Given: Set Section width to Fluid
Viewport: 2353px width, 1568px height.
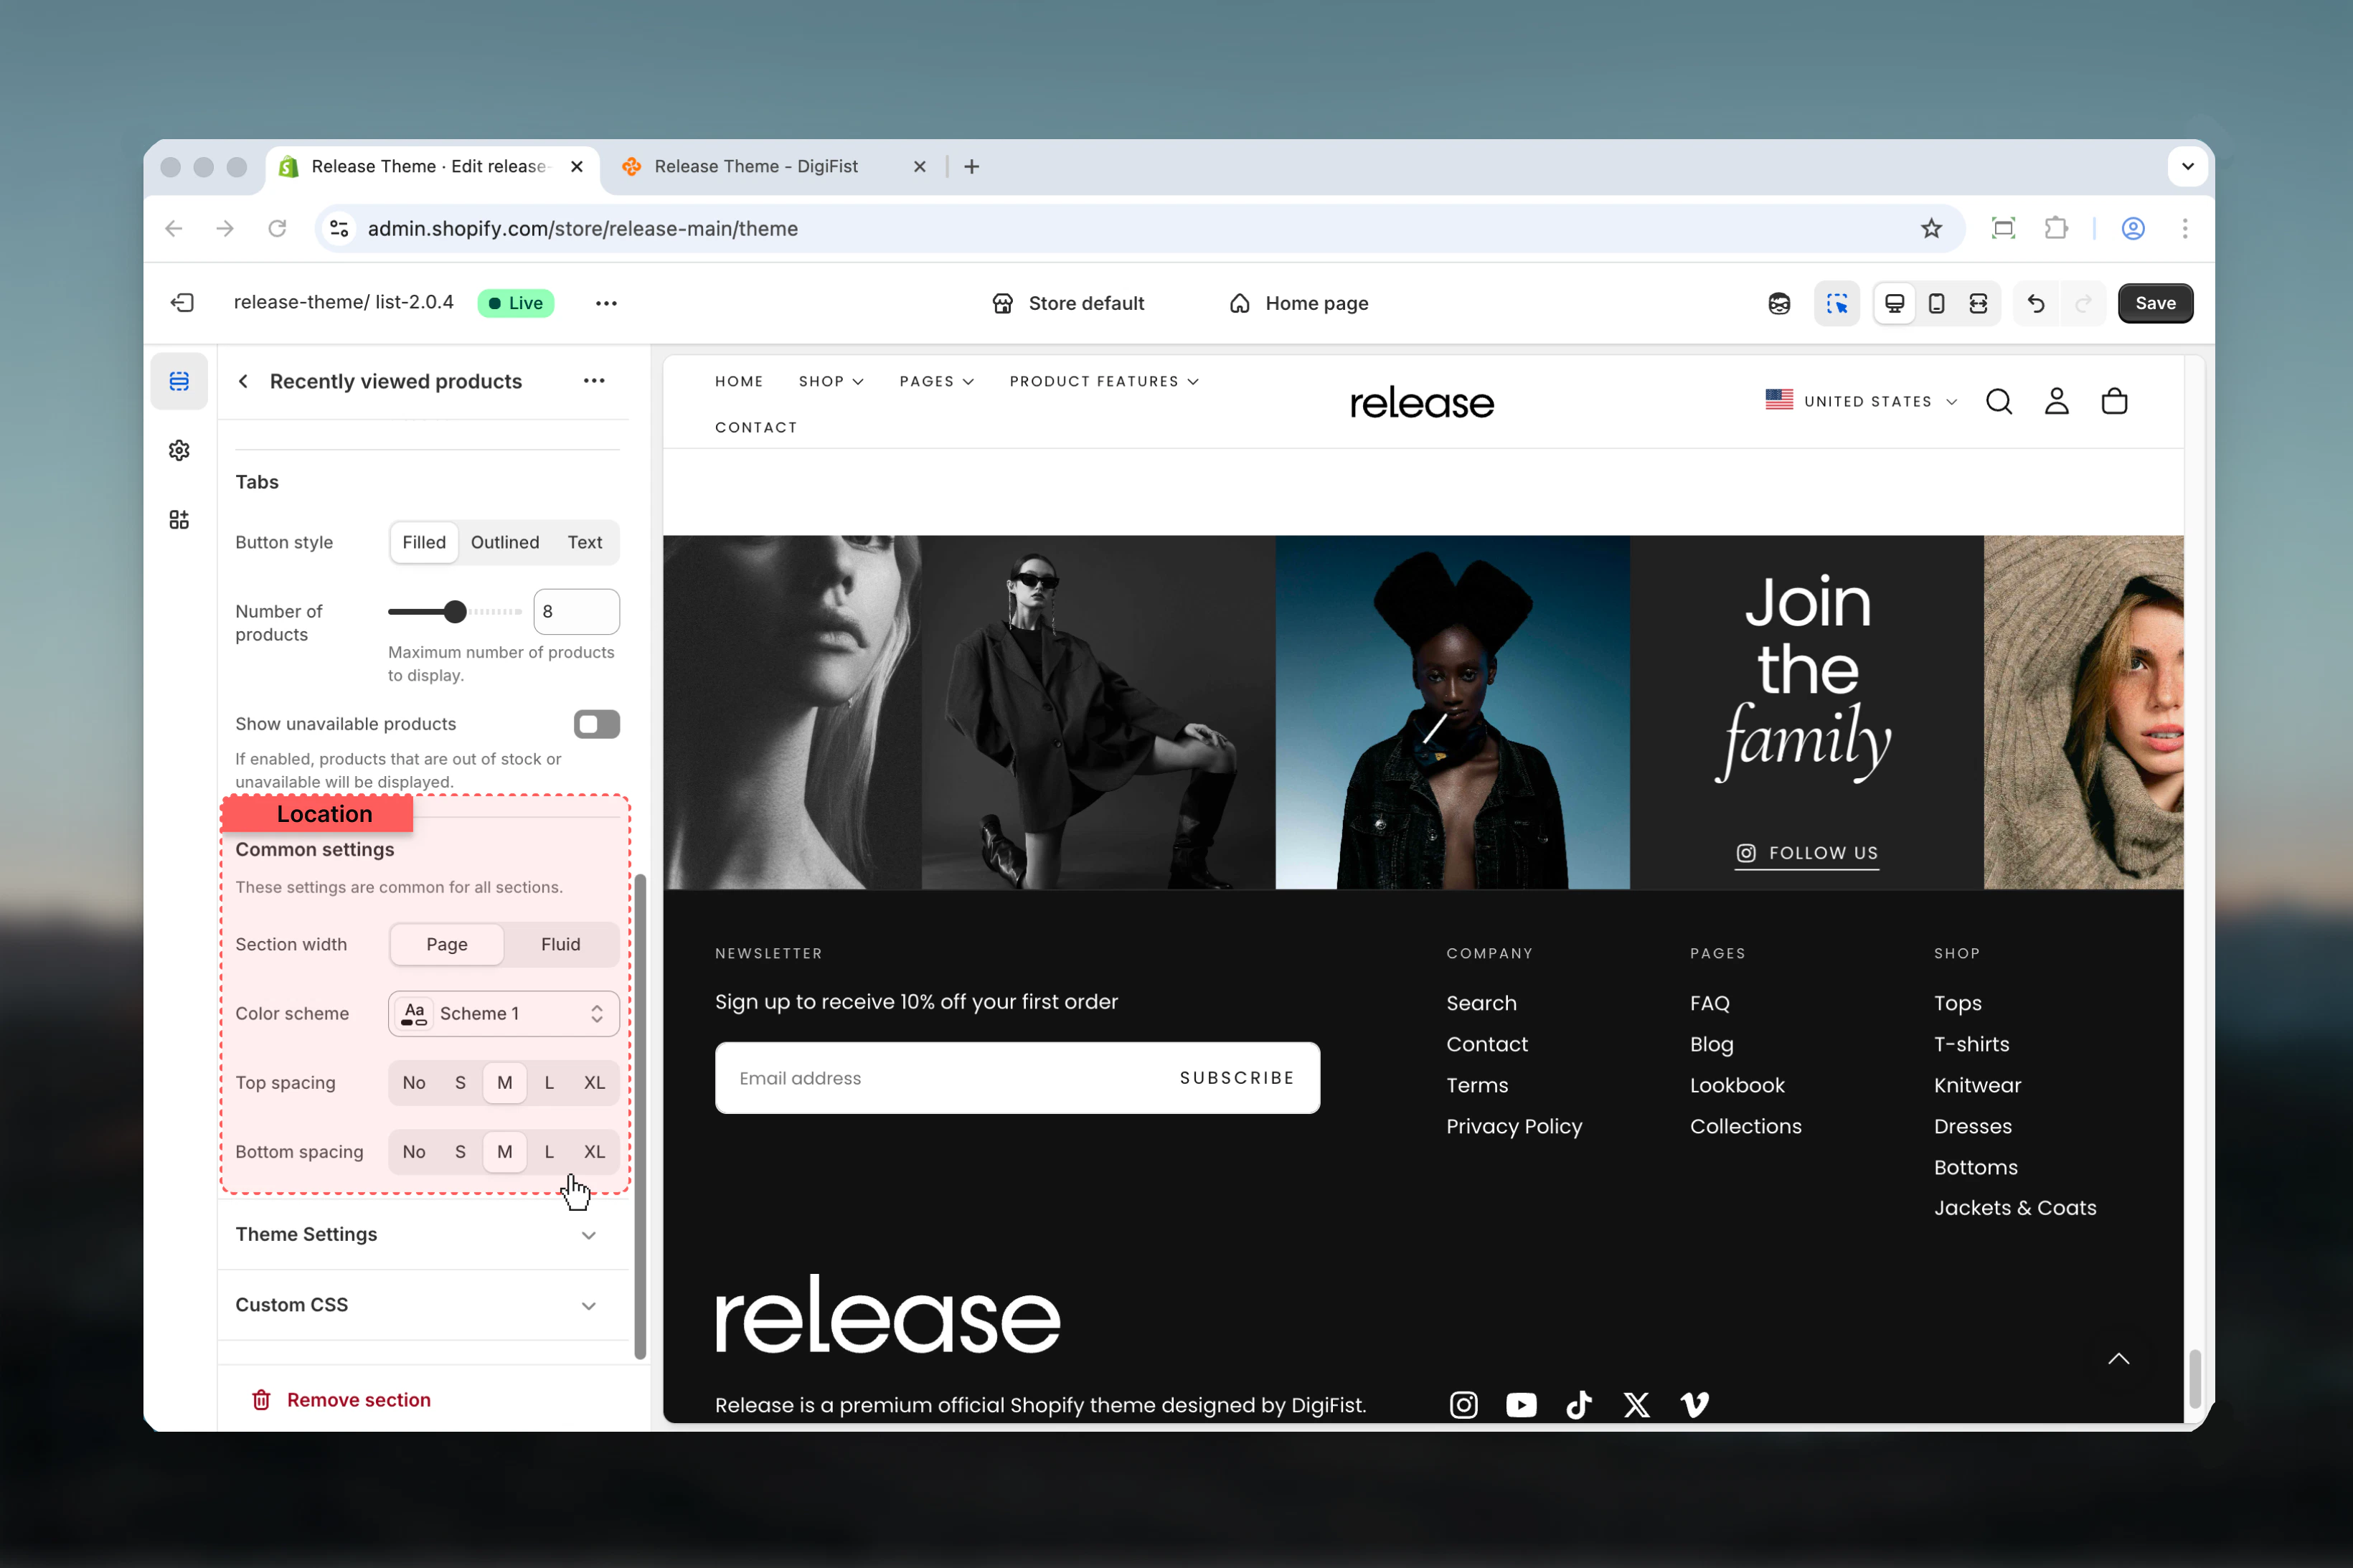Looking at the screenshot, I should [x=560, y=944].
